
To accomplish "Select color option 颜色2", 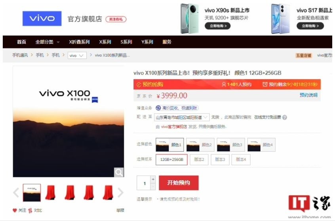I will 200,145.
